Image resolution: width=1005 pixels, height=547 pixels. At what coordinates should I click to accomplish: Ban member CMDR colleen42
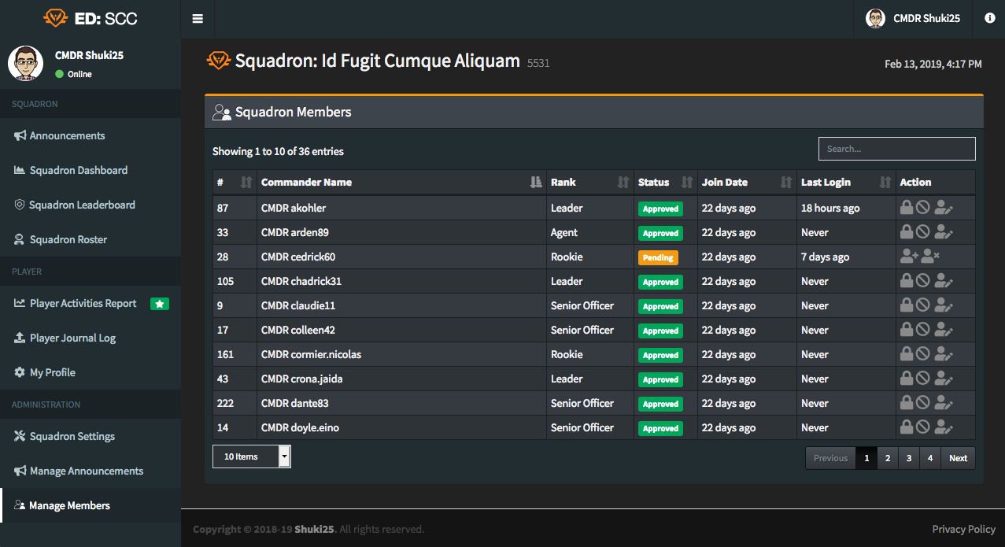pyautogui.click(x=922, y=330)
